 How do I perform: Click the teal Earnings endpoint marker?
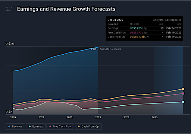(x=183, y=102)
